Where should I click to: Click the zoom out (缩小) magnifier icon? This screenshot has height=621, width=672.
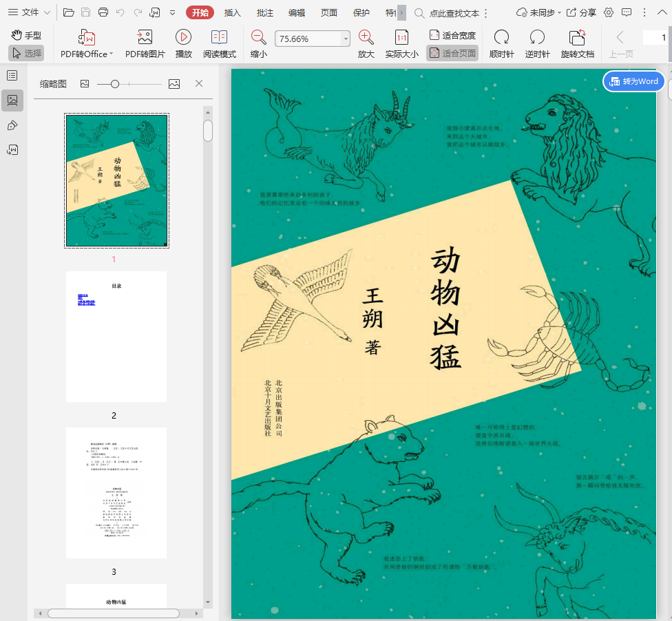point(259,38)
